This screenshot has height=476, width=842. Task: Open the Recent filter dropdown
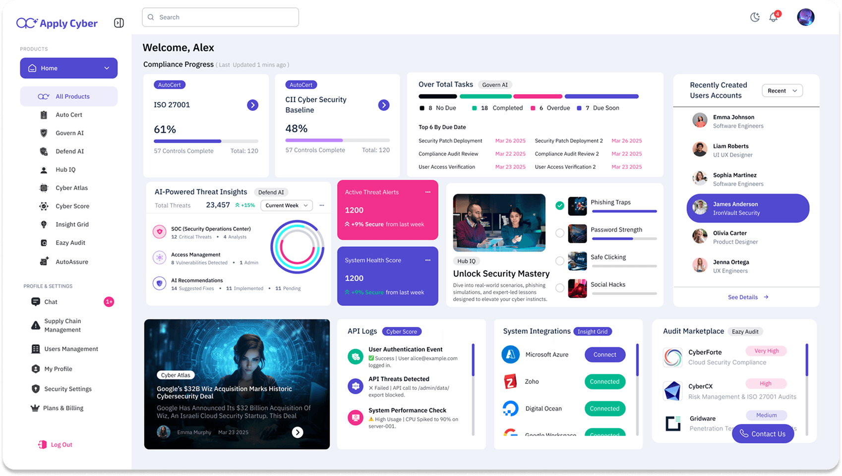point(782,91)
